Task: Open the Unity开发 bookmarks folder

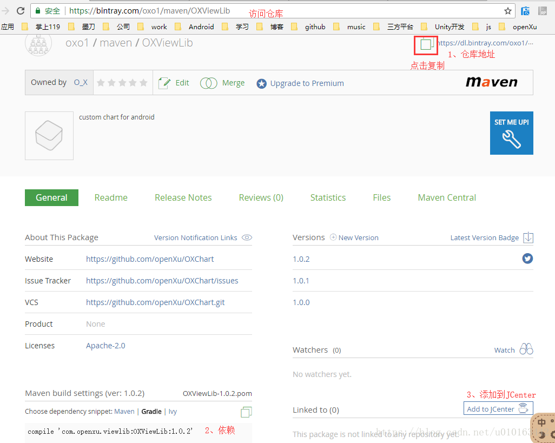Action: pos(443,27)
